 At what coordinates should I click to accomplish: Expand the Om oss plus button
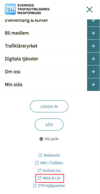[x=93, y=72]
